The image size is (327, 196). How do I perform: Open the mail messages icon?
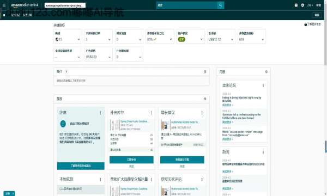pos(296,5)
